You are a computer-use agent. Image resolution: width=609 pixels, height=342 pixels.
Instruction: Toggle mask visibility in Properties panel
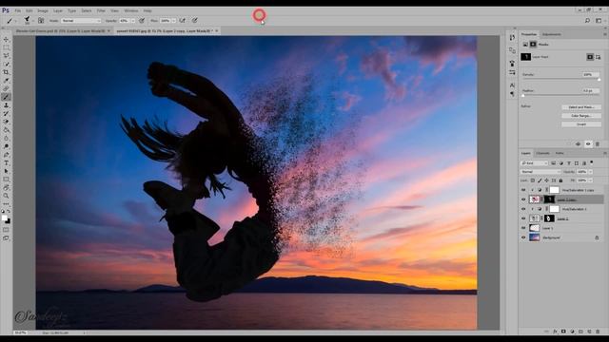click(x=588, y=144)
